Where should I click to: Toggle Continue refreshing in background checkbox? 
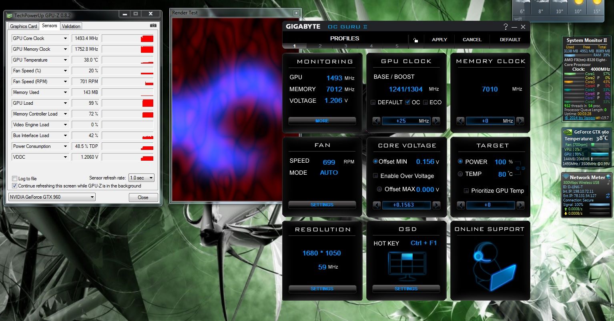[x=15, y=186]
